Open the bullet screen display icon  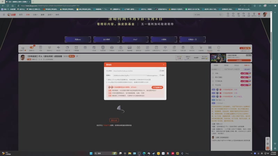[130, 47]
